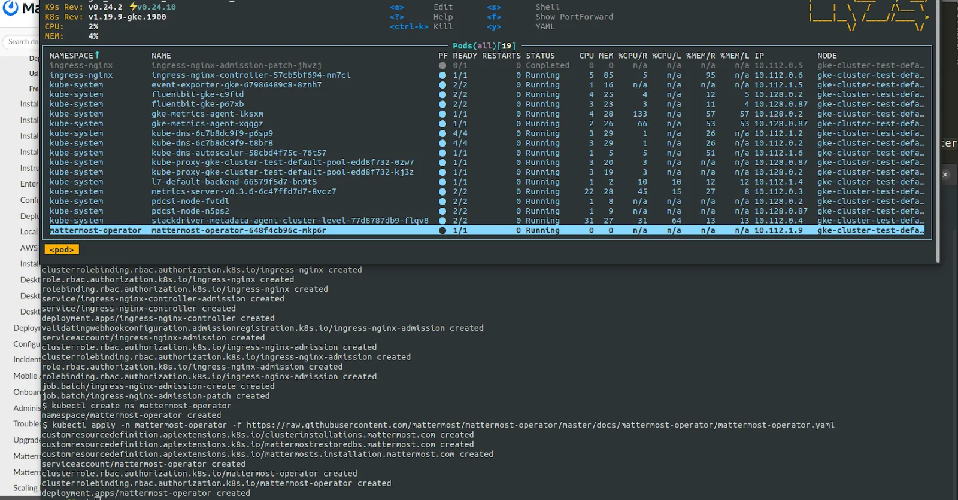Image resolution: width=958 pixels, height=500 pixels.
Task: Click the namespace/mattermost-operator created output line
Action: point(131,415)
